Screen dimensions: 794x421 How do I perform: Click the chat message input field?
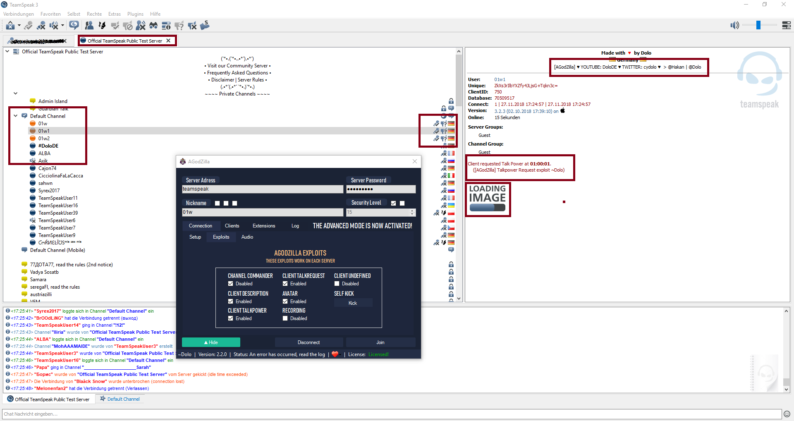392,414
